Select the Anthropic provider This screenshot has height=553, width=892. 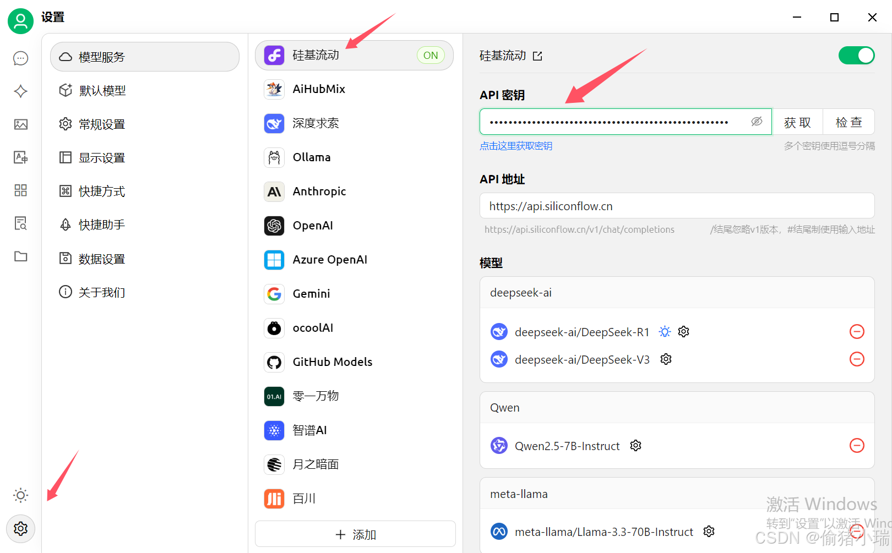click(354, 191)
